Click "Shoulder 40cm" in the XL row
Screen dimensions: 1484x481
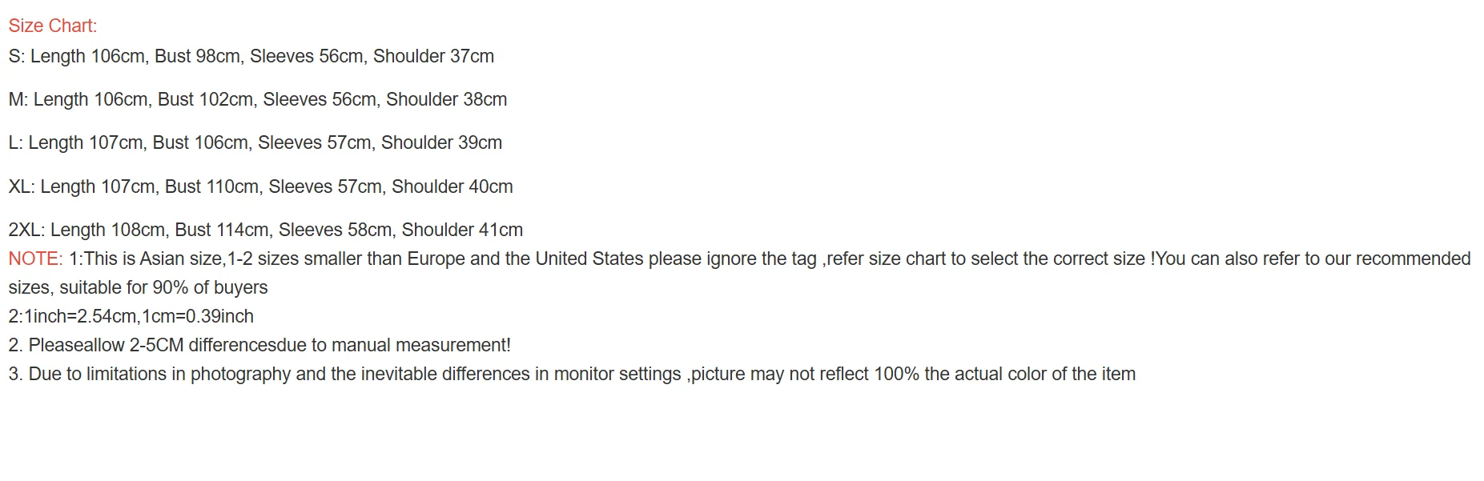(x=452, y=186)
